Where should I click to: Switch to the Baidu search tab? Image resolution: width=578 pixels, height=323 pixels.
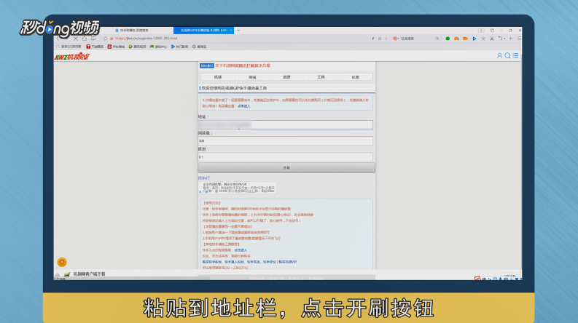point(142,31)
